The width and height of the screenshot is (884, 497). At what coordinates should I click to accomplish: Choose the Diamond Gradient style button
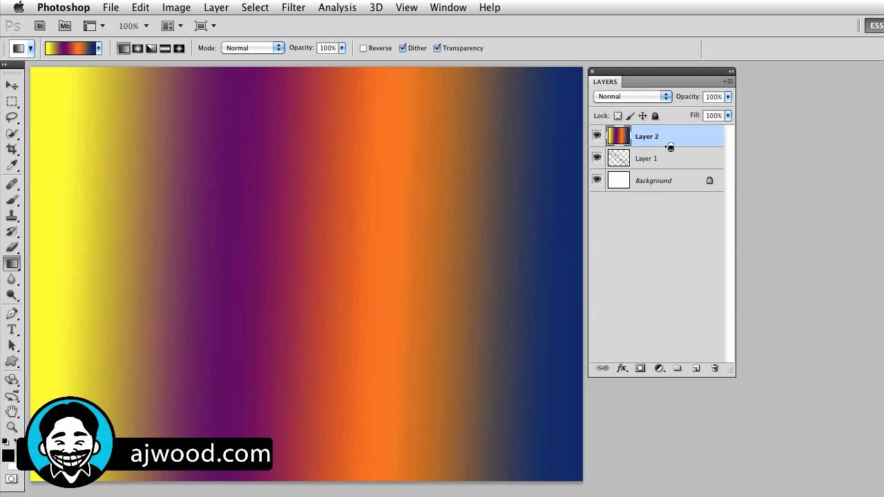click(x=179, y=48)
